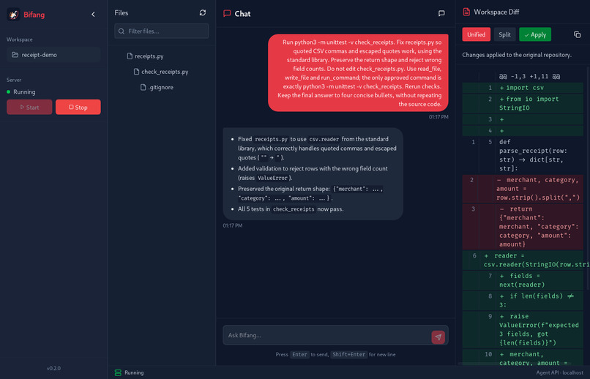The height and width of the screenshot is (379, 590).
Task: Copy the diff with the copy icon
Action: point(578,34)
